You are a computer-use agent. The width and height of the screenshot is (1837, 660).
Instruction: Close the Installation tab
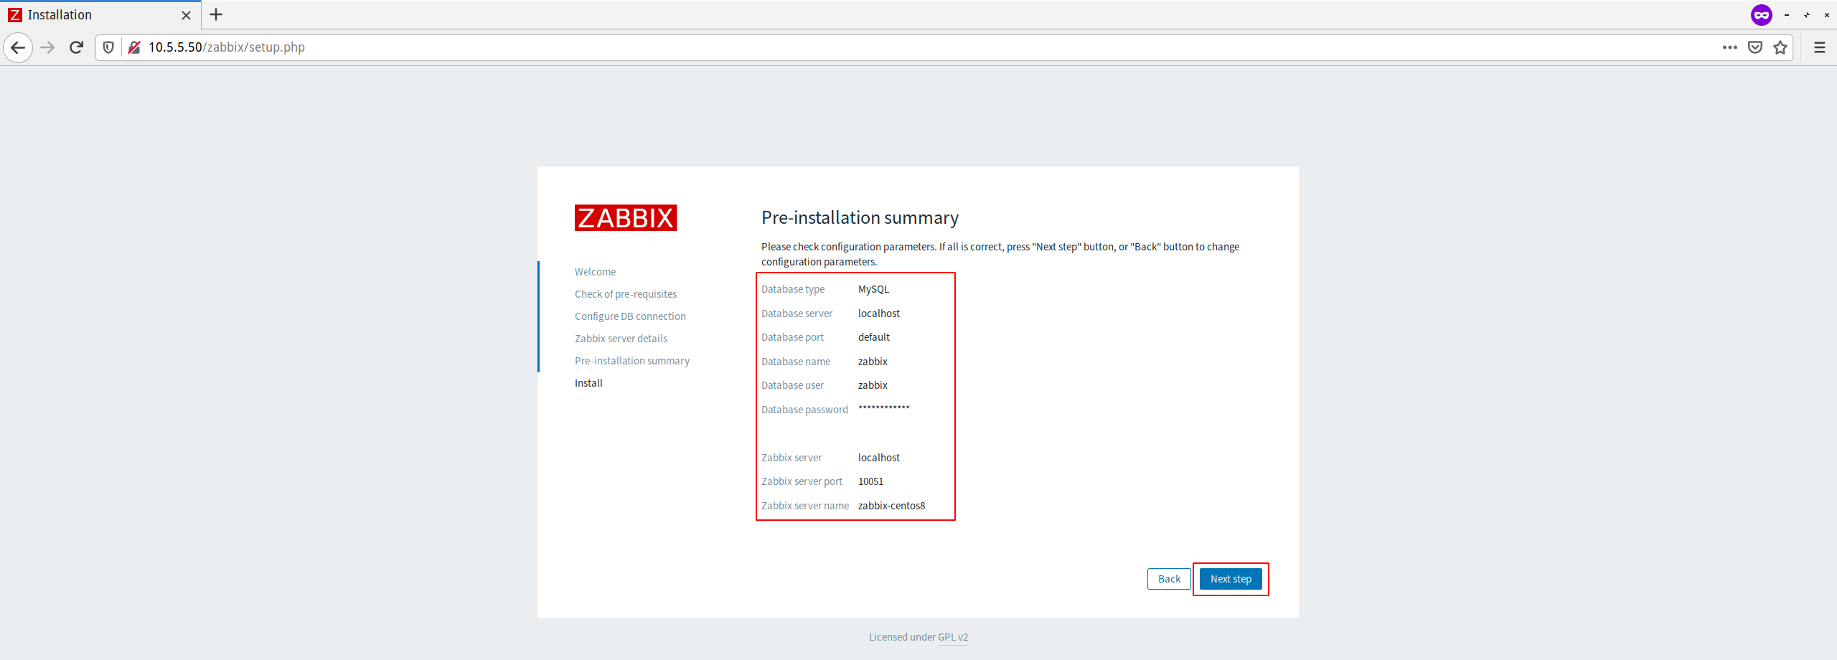click(186, 15)
